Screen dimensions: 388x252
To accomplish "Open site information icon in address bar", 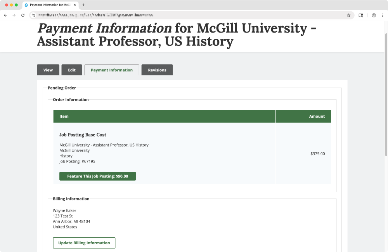I will coord(34,15).
